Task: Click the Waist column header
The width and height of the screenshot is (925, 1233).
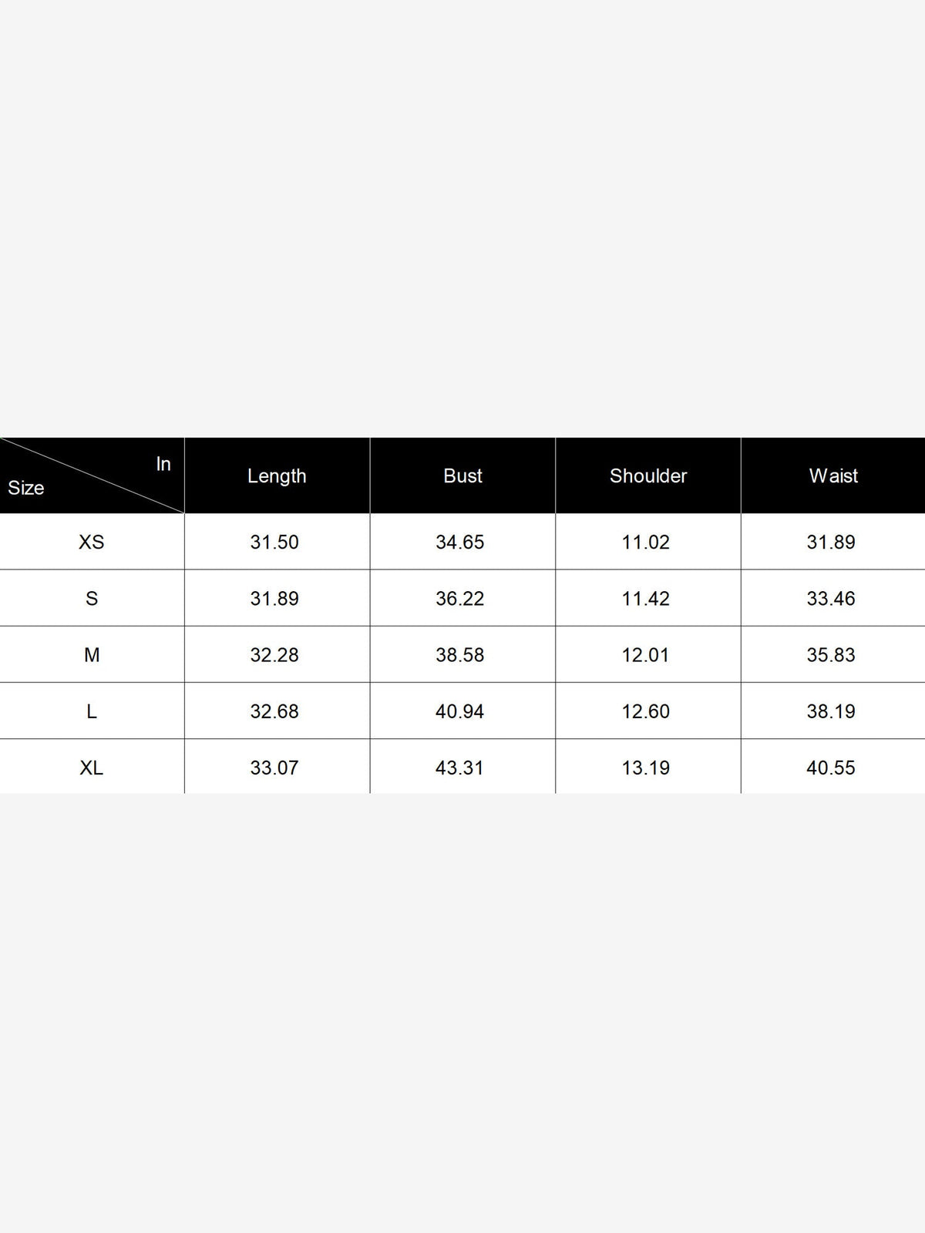Action: [x=833, y=475]
